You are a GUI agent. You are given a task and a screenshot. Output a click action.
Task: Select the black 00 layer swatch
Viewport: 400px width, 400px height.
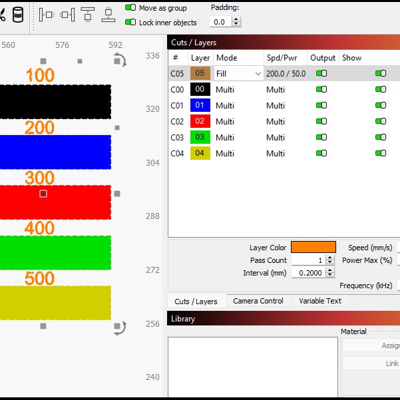click(x=200, y=89)
